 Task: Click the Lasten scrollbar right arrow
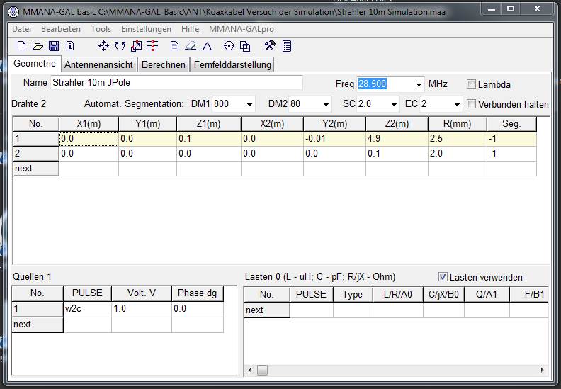pos(543,370)
